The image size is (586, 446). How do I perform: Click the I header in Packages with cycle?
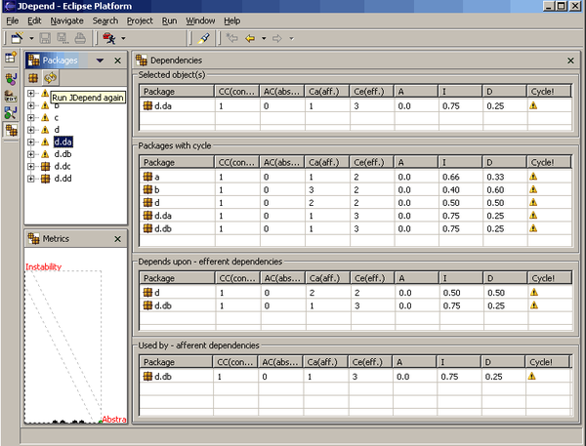tap(460, 162)
